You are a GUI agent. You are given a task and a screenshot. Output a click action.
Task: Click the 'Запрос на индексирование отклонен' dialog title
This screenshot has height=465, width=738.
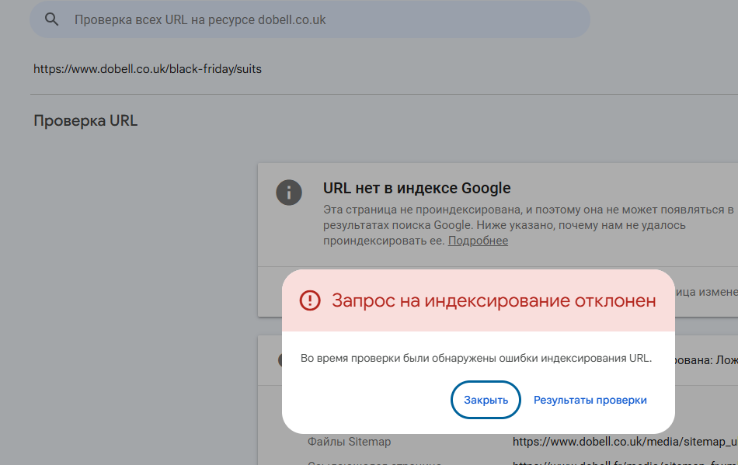493,300
